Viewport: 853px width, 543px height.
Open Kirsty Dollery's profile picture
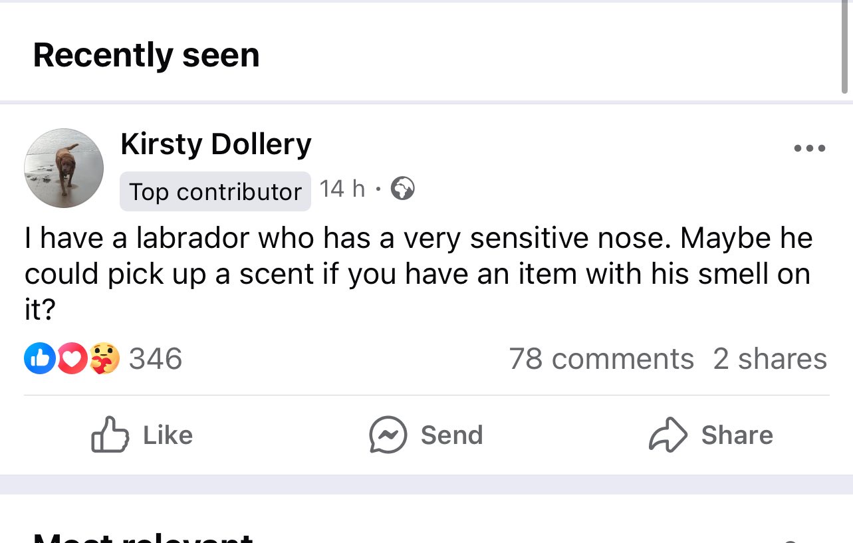(64, 168)
